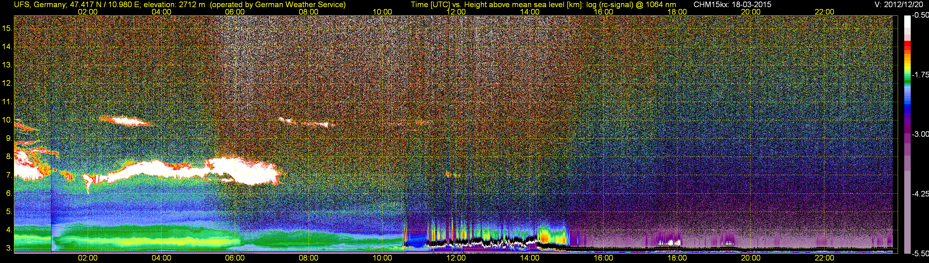Click the '04:00' label on the top time axis
The width and height of the screenshot is (929, 263).
[161, 12]
